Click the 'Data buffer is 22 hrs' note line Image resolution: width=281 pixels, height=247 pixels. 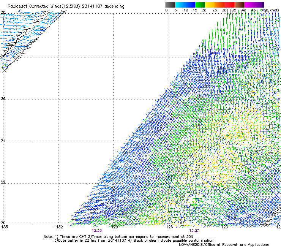point(134,241)
